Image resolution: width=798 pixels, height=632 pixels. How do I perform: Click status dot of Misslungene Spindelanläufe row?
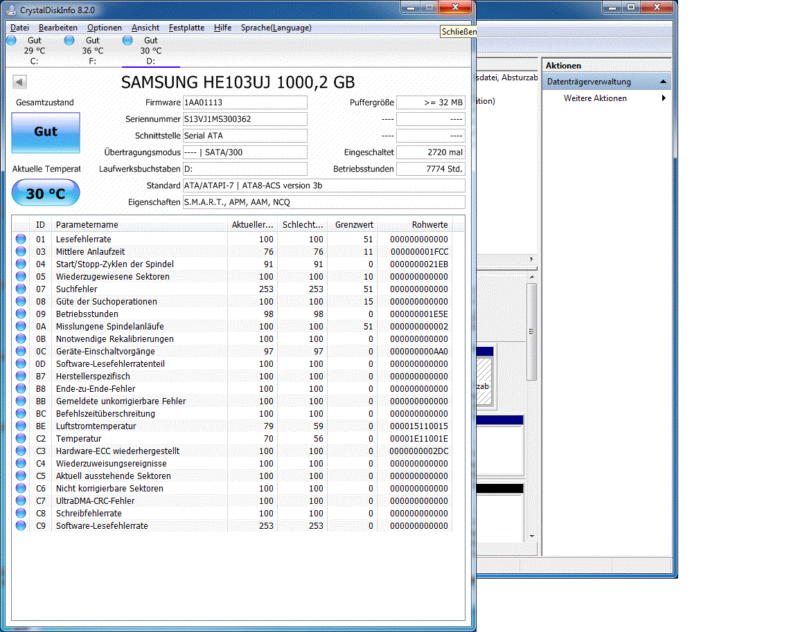pos(21,326)
